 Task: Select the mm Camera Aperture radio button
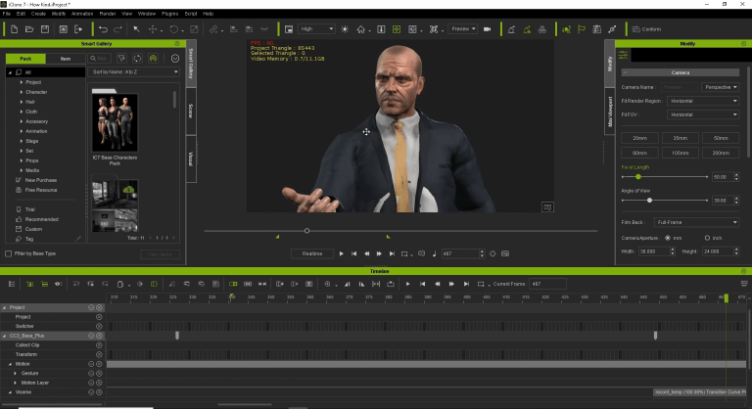pos(668,237)
